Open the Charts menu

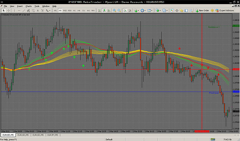pyautogui.click(x=28, y=6)
